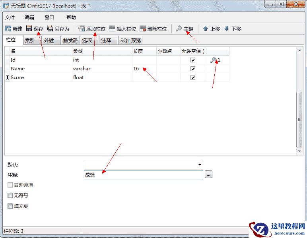
Task: Click the 允许空值 column header
Action: (193, 51)
